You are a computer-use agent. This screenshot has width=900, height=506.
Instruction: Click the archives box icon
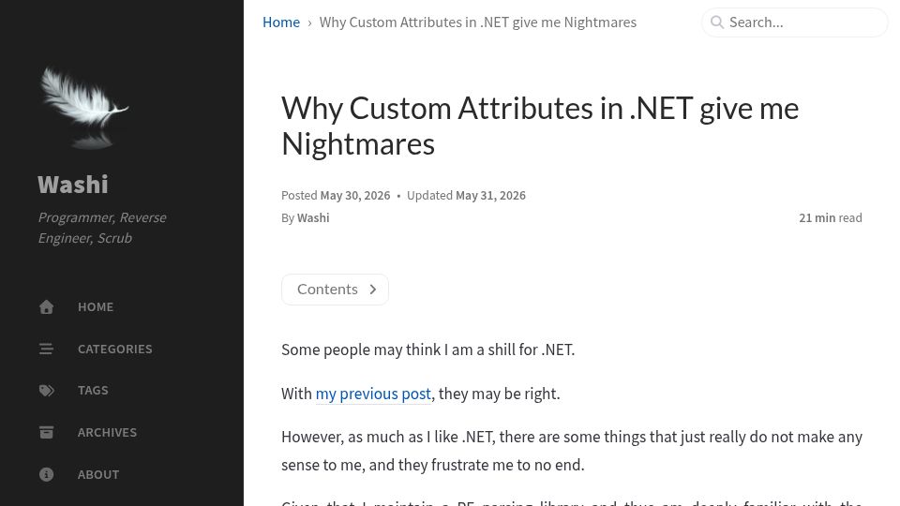(47, 433)
